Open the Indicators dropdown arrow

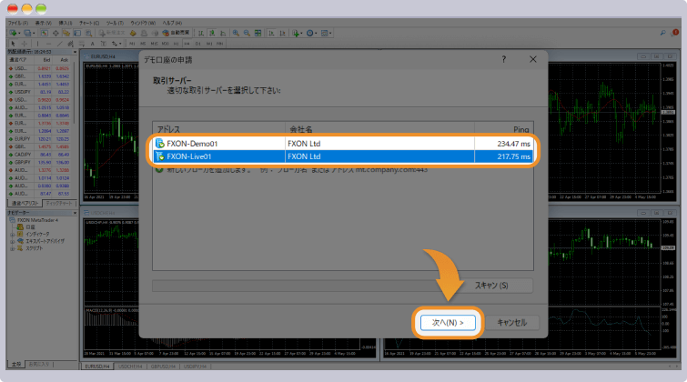(301, 34)
